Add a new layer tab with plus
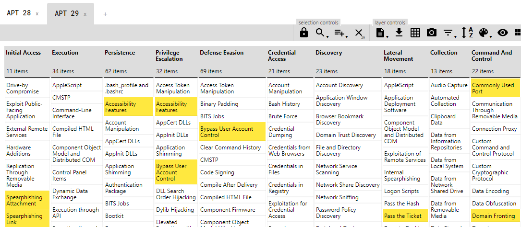 pyautogui.click(x=105, y=14)
